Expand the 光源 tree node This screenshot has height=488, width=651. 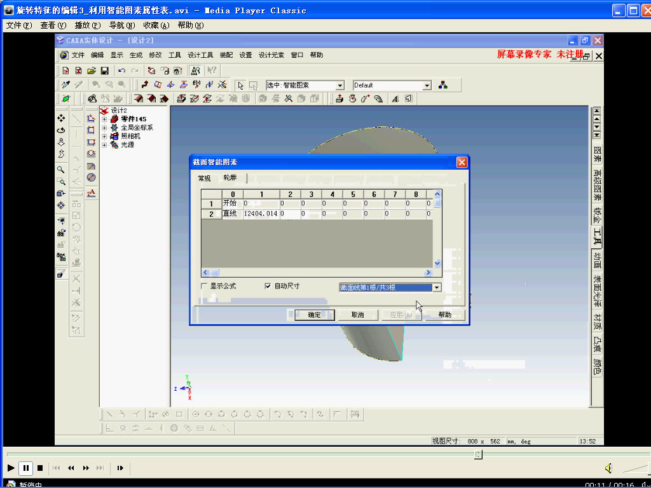click(105, 146)
